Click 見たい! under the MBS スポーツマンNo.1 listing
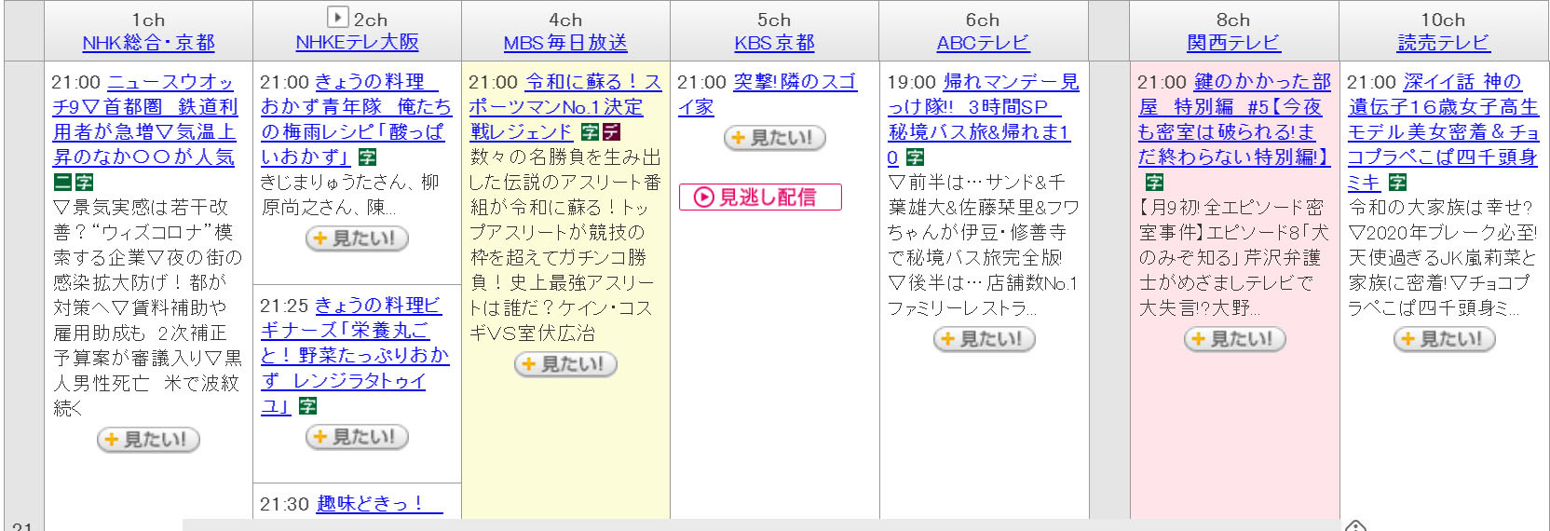Image resolution: width=1550 pixels, height=531 pixels. [565, 364]
